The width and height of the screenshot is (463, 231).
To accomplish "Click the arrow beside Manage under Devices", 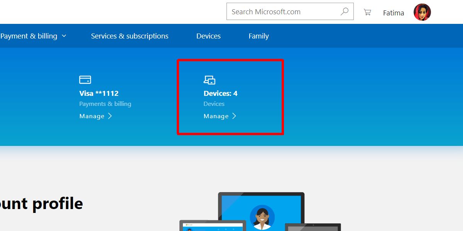I will [x=234, y=116].
